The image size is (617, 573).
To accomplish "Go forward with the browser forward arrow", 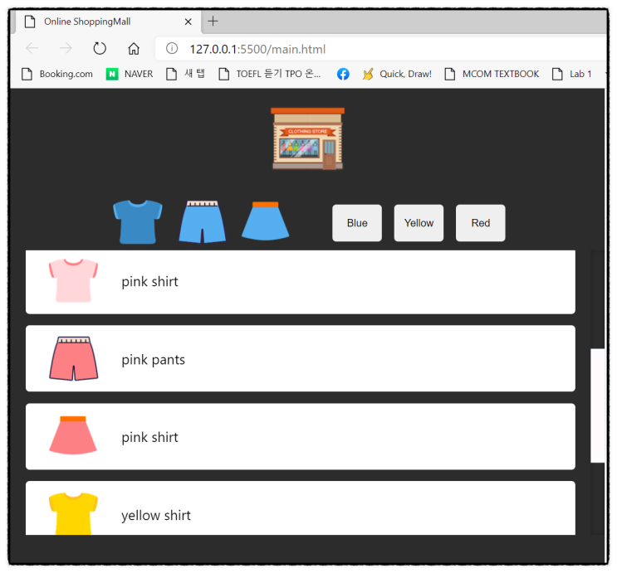I will (x=66, y=48).
